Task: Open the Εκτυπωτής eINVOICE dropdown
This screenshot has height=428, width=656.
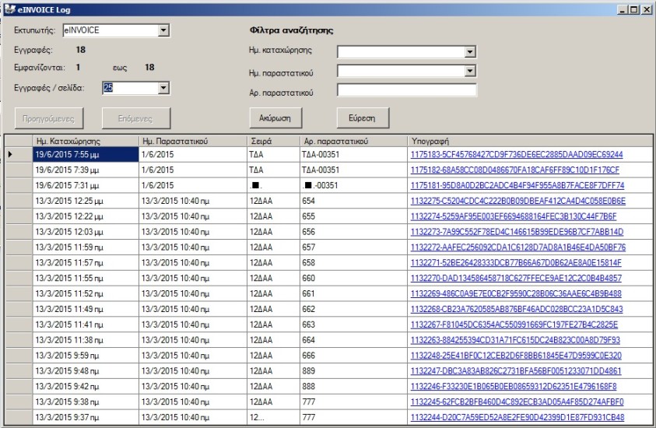Action: pyautogui.click(x=163, y=30)
